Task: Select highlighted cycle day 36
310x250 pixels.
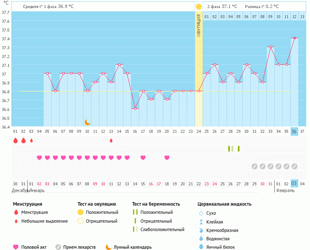Action: coord(294,132)
